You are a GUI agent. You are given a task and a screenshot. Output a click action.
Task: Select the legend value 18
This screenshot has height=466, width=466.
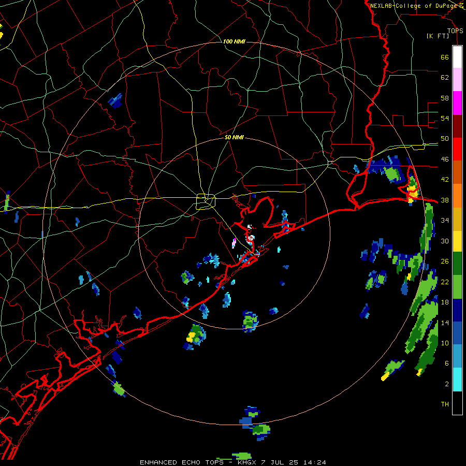click(445, 302)
